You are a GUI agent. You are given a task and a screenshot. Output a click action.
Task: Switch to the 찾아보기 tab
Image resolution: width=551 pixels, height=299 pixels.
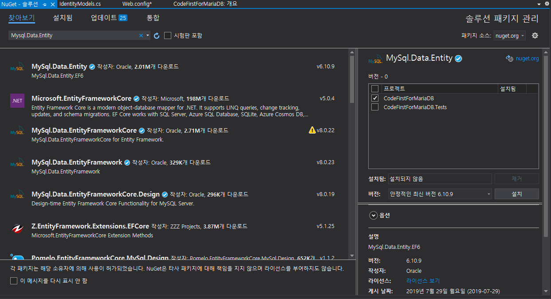22,18
